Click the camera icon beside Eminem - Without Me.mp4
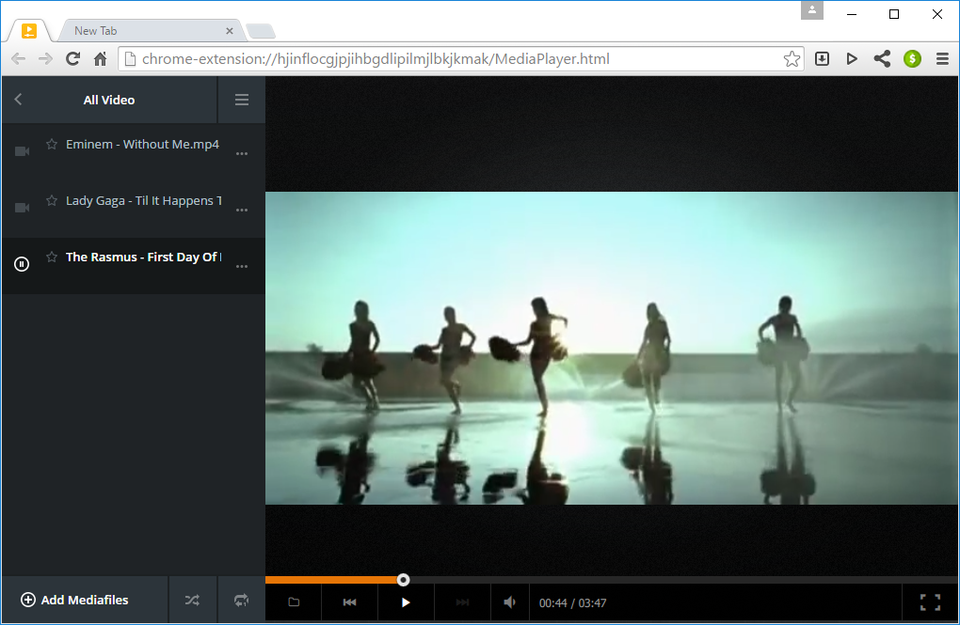This screenshot has width=960, height=625. (x=22, y=151)
